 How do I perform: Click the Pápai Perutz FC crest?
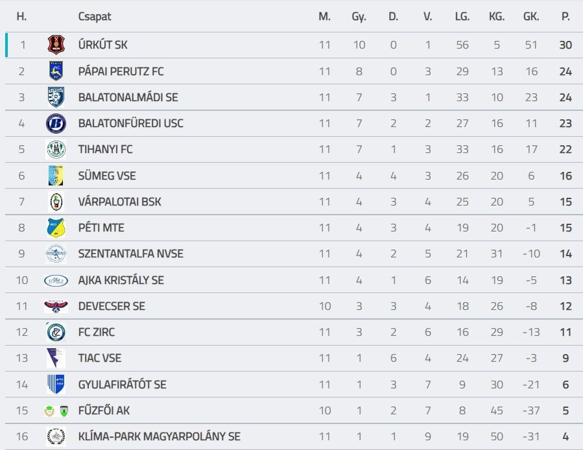tap(56, 71)
